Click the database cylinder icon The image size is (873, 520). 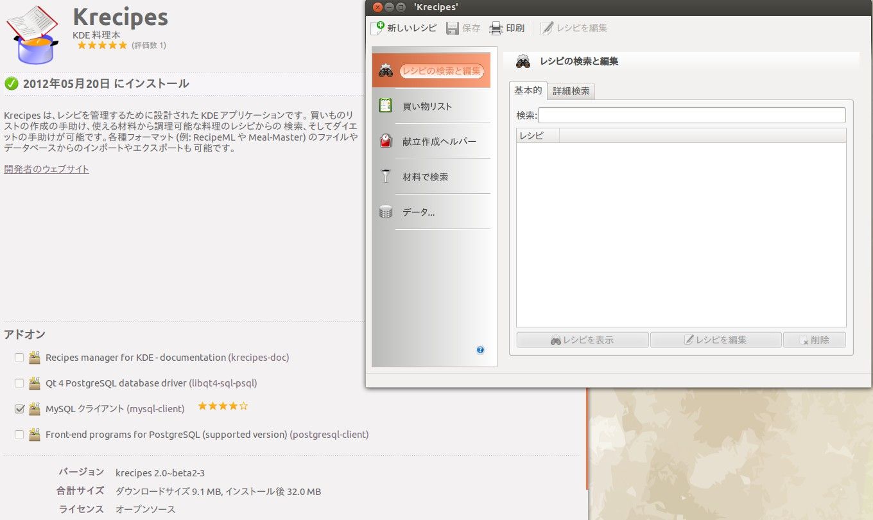(x=386, y=212)
